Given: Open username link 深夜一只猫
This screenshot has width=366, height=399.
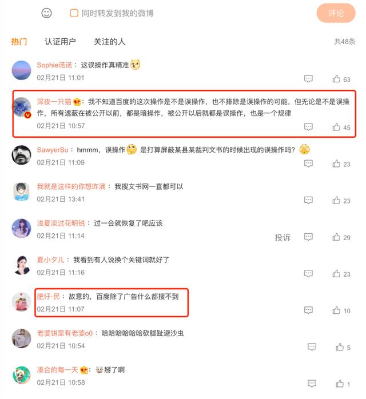Looking at the screenshot, I should (54, 102).
